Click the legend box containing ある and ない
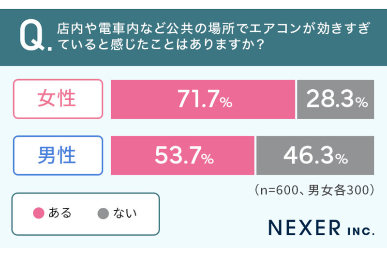The image size is (387, 257). click(x=86, y=214)
